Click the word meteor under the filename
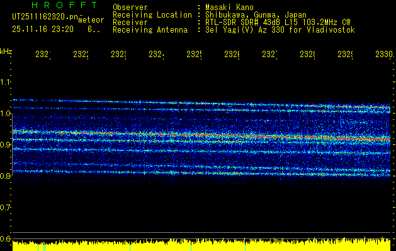This screenshot has width=396, height=251. 91,20
